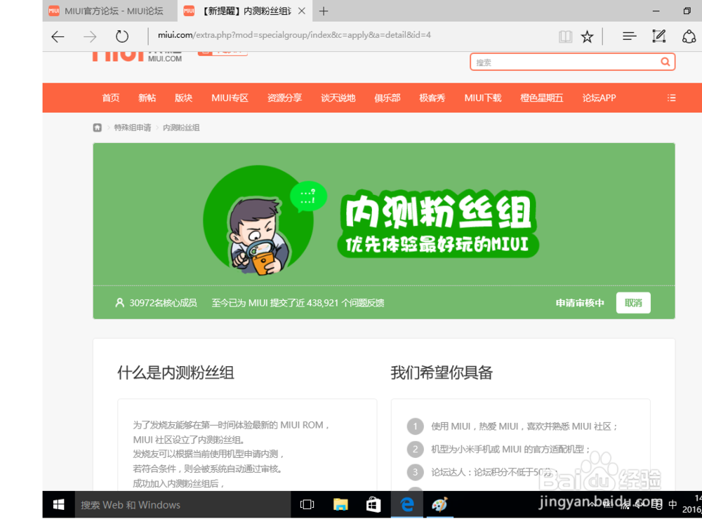Go to 谈天说地 section
Viewport: 702px width, 526px height.
point(338,97)
